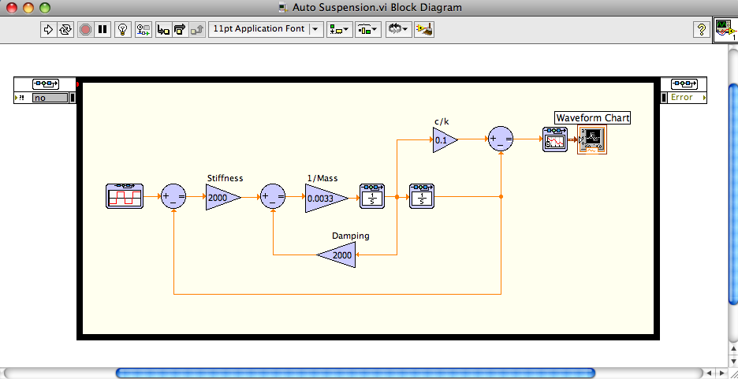Open the 11pt Application Font dropdown

pyautogui.click(x=266, y=29)
